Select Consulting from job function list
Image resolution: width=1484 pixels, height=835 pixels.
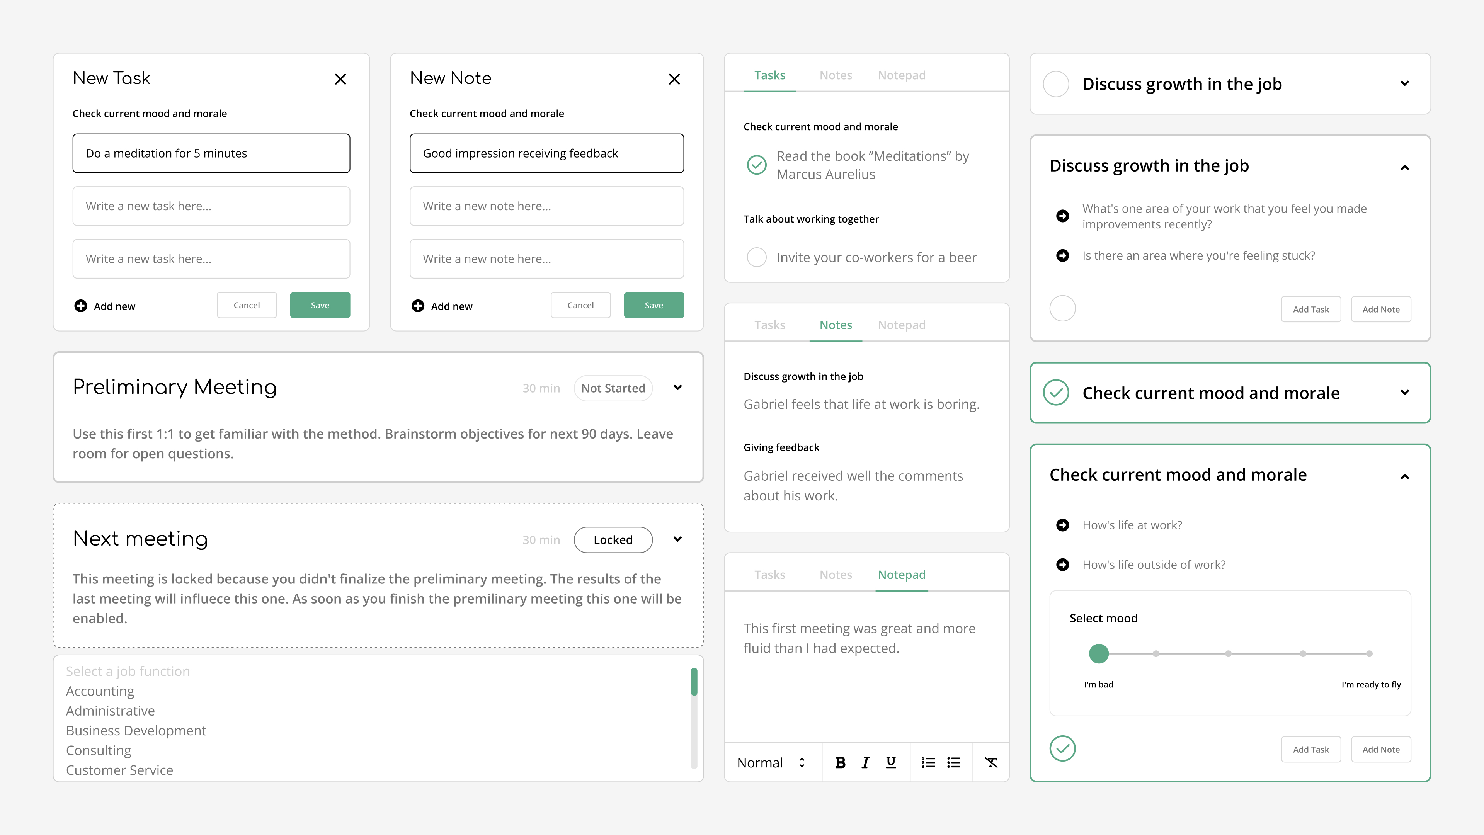click(99, 750)
